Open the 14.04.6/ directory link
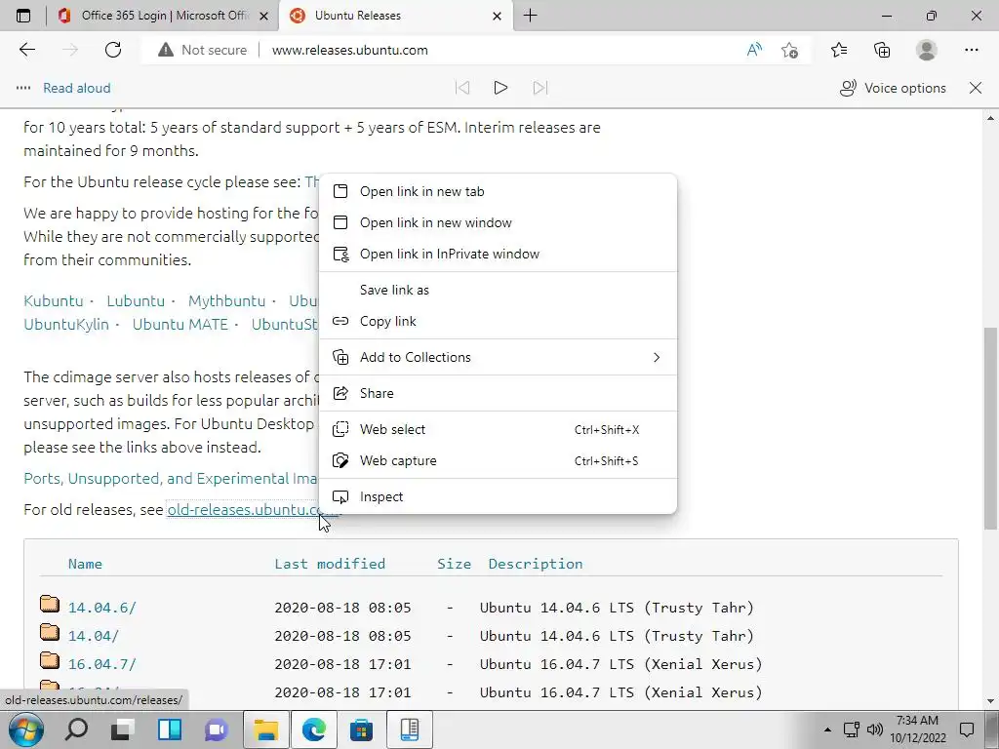 [101, 608]
